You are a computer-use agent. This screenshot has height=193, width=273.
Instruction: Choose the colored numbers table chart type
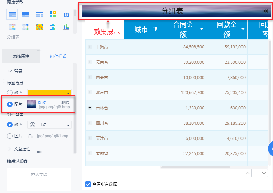point(12,27)
